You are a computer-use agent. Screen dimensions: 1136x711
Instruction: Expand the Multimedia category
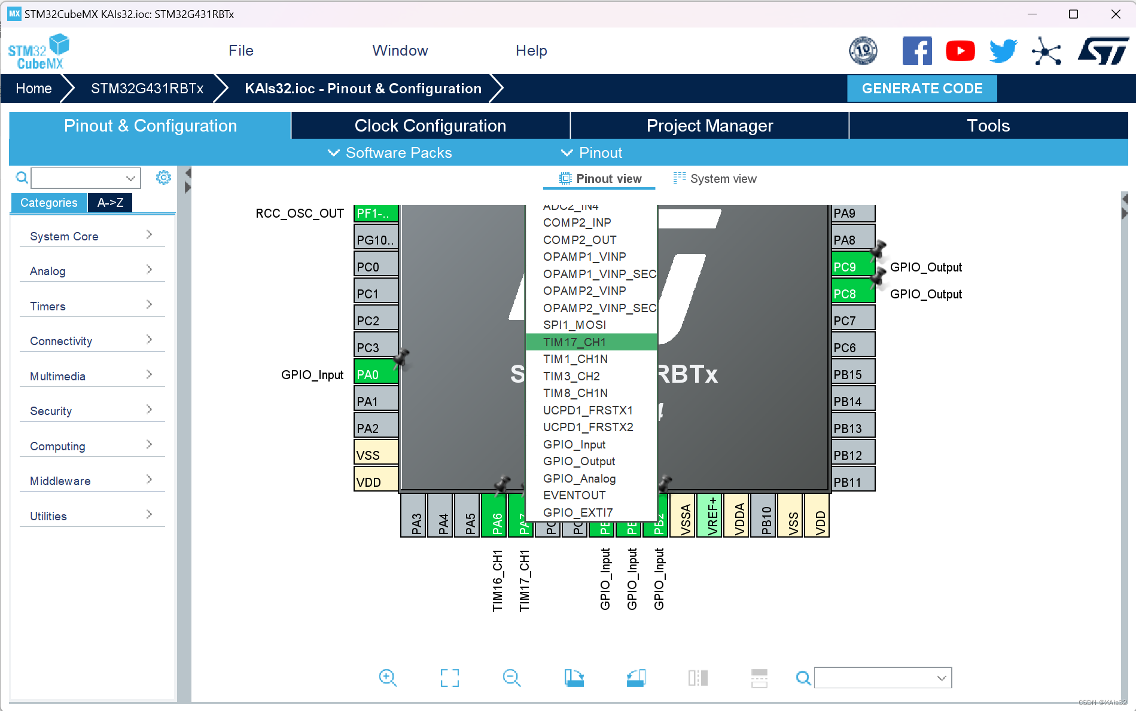(x=92, y=376)
